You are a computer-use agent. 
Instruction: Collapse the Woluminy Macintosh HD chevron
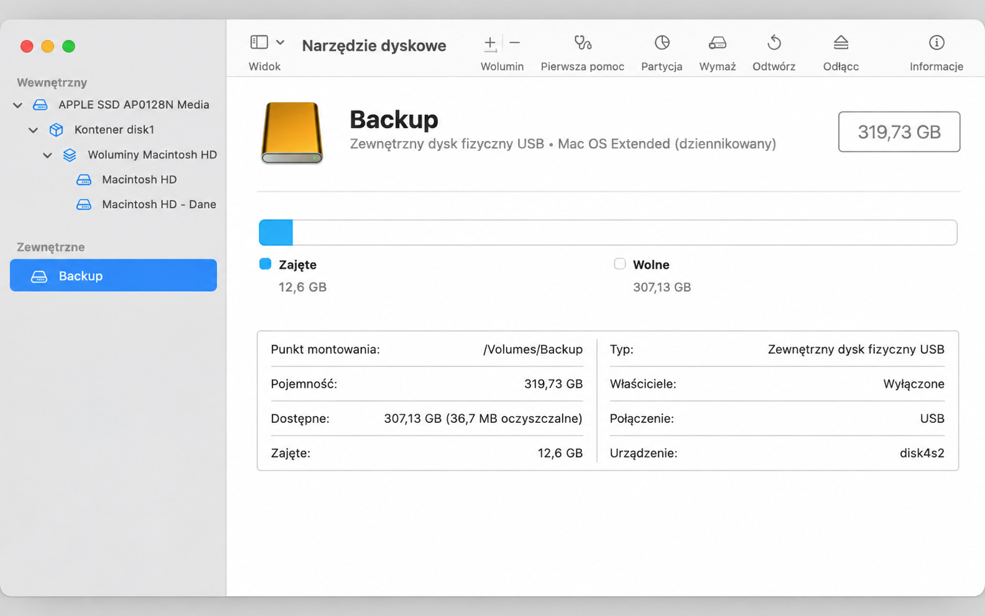pyautogui.click(x=47, y=155)
